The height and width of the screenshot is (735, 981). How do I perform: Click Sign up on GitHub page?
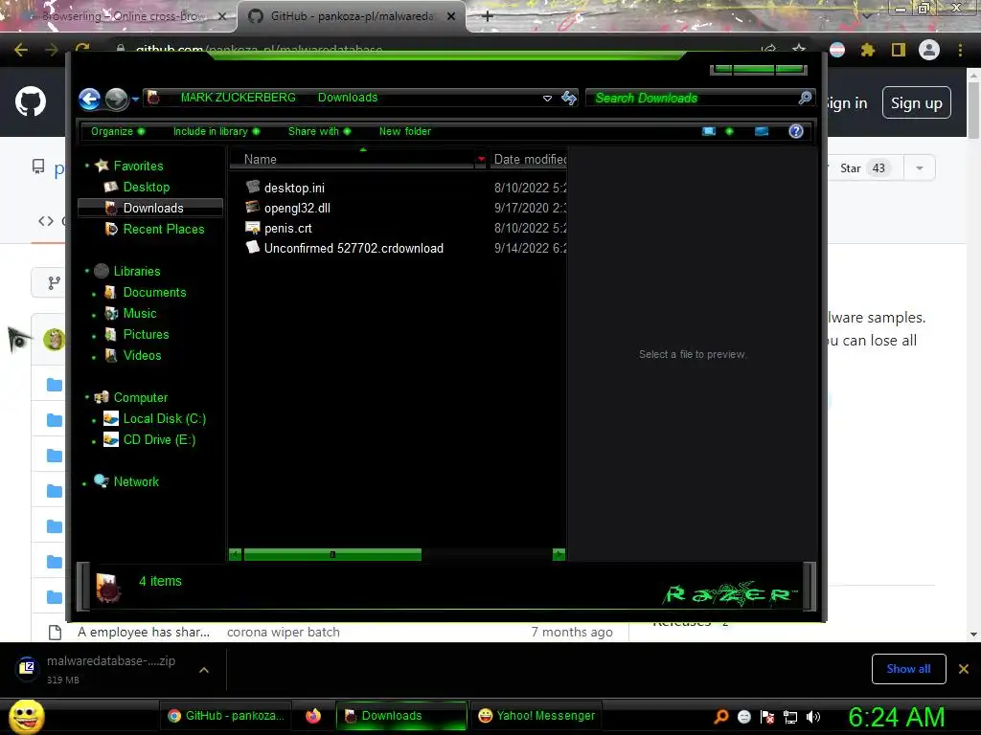[x=916, y=103]
